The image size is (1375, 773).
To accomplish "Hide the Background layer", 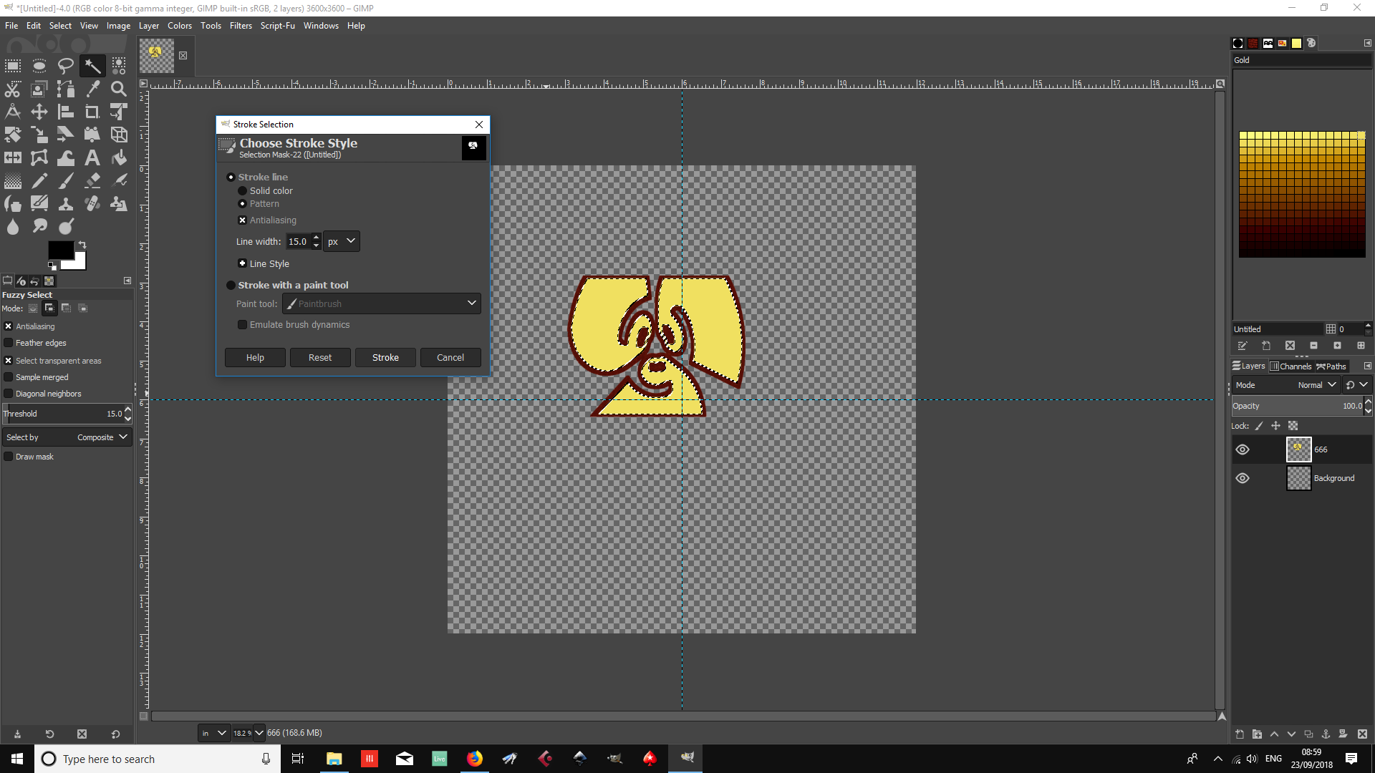I will click(1243, 478).
